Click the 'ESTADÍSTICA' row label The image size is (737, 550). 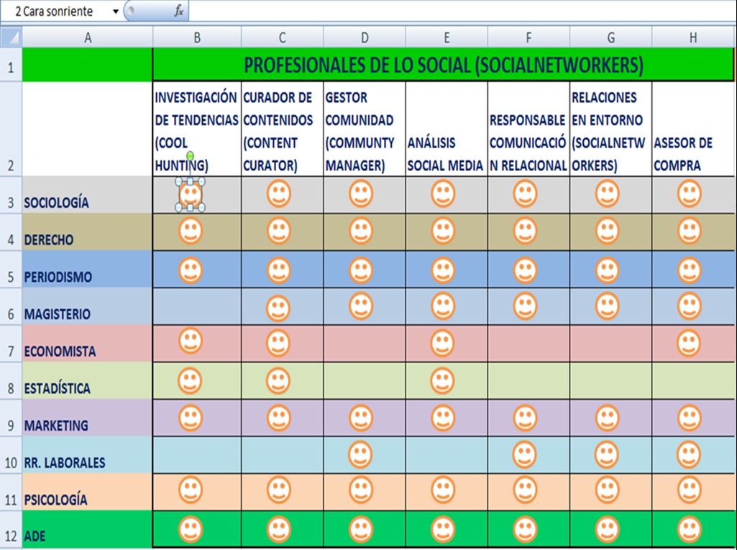tap(58, 388)
